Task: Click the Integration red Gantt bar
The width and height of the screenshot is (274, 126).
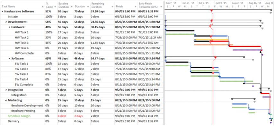Action: 265,94
